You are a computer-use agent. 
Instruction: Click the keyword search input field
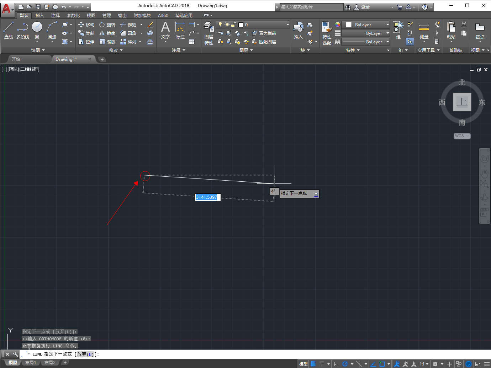pos(312,7)
